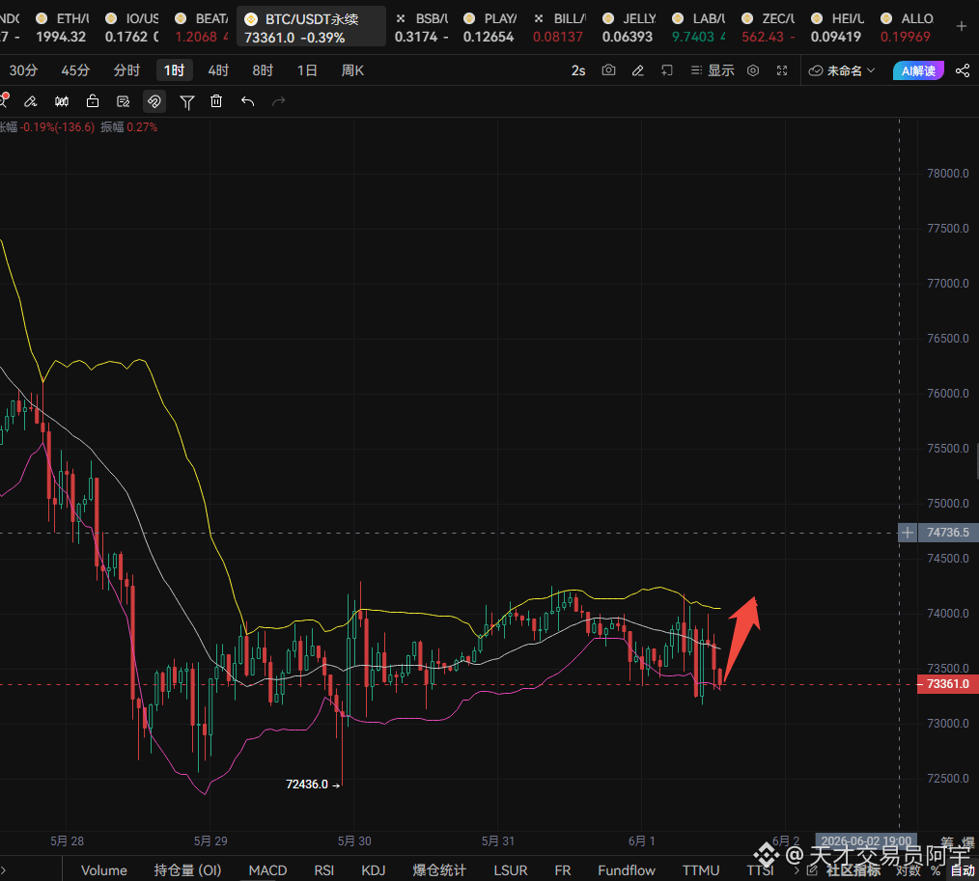Switch to the ETH/USDT symbol tab
The image size is (979, 881).
pos(62,27)
